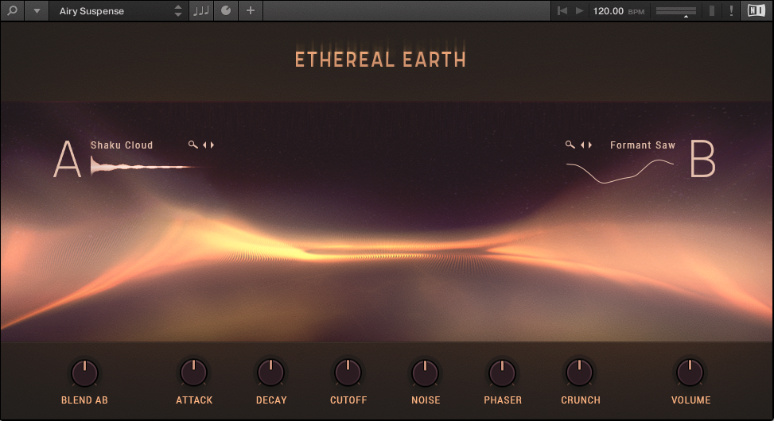Start playback with the play button
This screenshot has height=421, width=774.
(580, 10)
